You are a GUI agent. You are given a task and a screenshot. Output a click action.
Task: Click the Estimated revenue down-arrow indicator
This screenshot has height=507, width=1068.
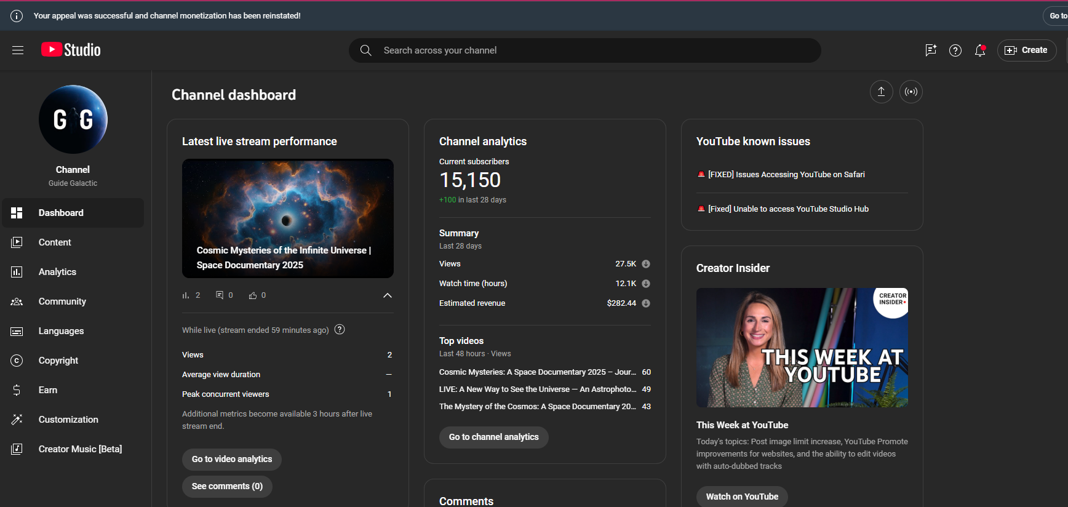[x=646, y=303]
